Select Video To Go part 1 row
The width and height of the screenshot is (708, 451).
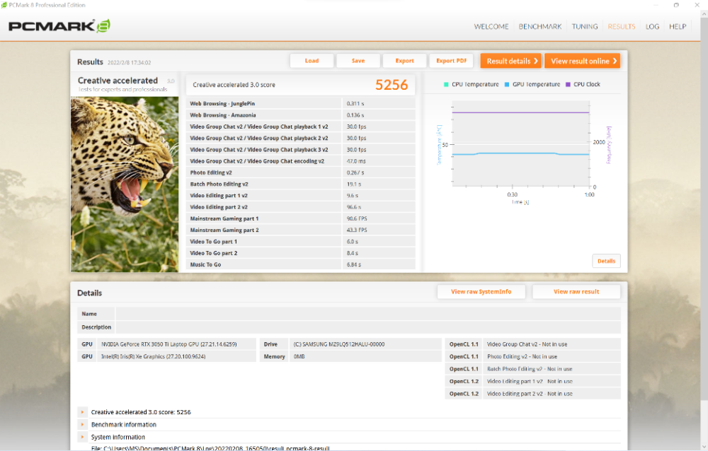pos(301,242)
